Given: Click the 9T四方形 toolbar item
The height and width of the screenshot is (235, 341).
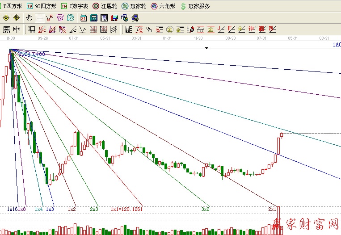Looking at the screenshot, I should pos(42,6).
